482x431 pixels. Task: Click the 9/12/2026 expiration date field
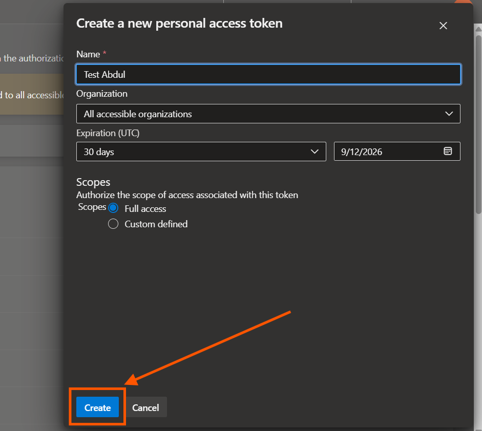click(x=397, y=152)
